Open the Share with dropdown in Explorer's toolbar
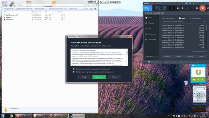This screenshot has height=118, width=209. 40,9
